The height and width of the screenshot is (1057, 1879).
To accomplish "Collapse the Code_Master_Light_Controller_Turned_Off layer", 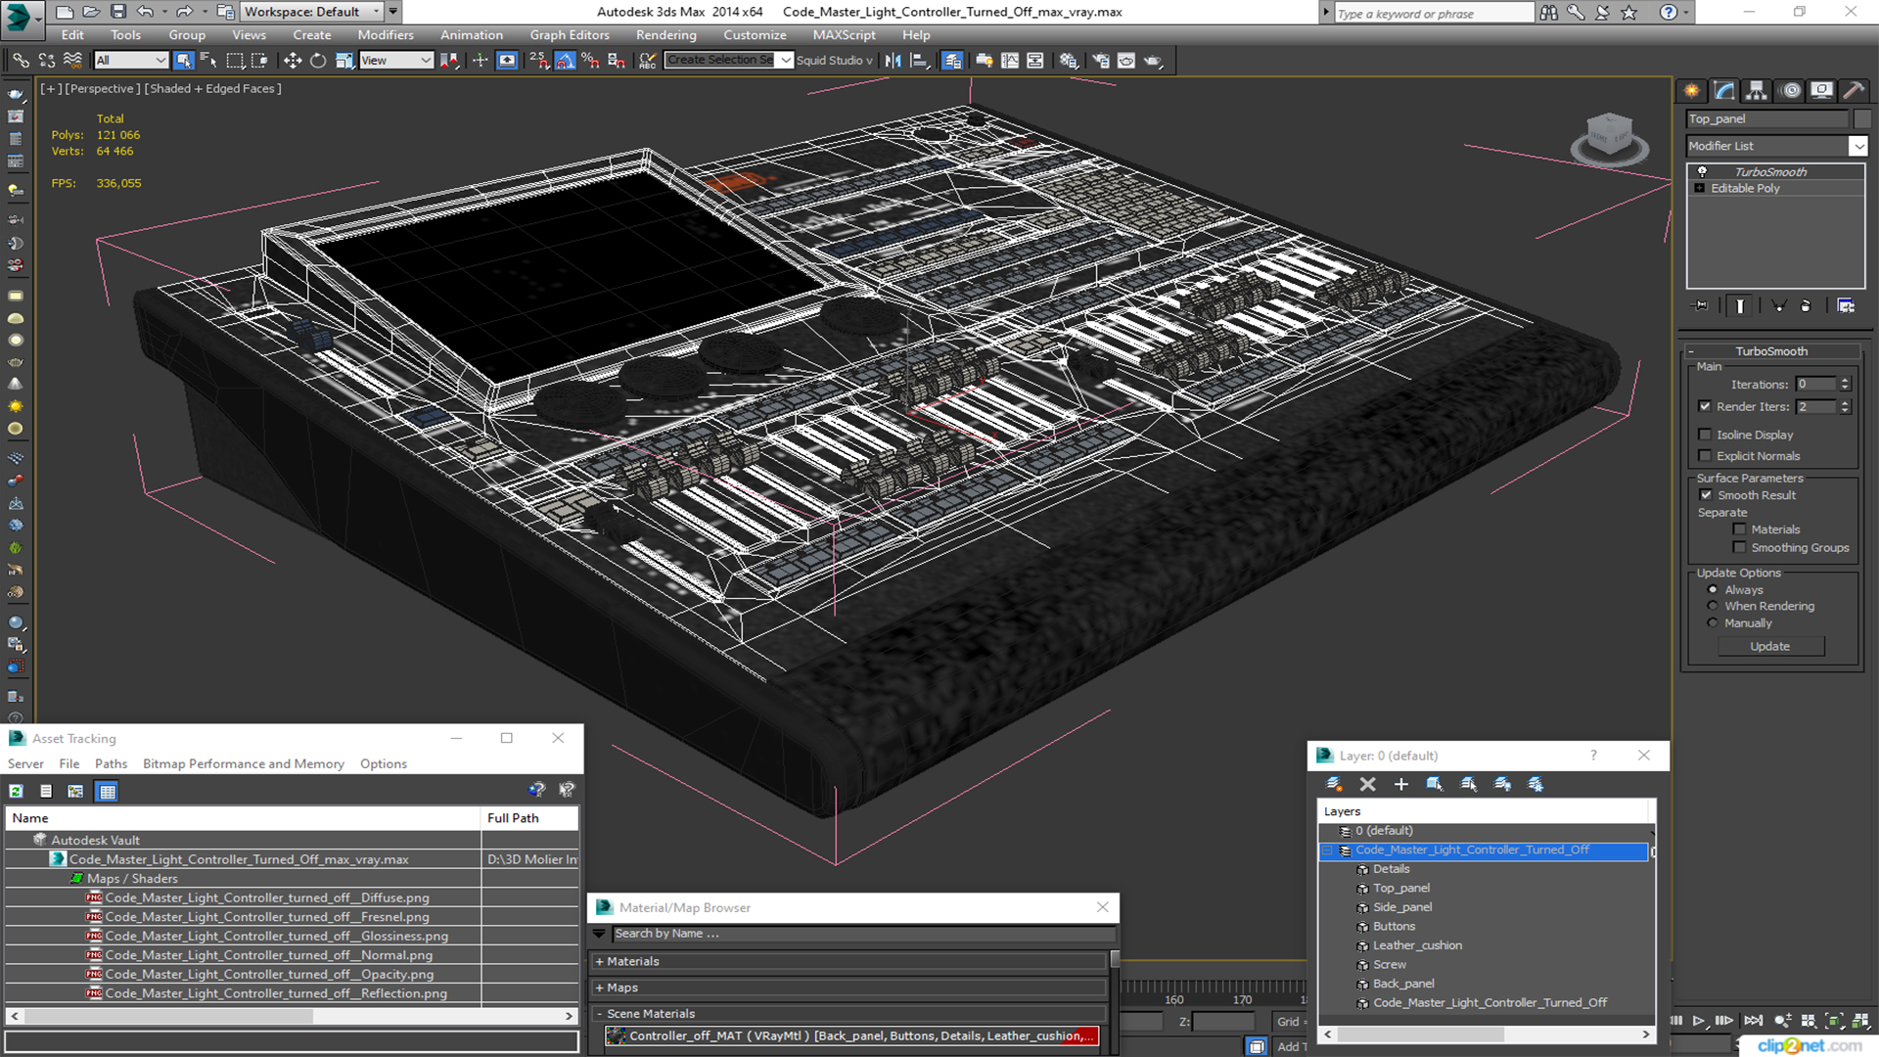I will (x=1328, y=850).
